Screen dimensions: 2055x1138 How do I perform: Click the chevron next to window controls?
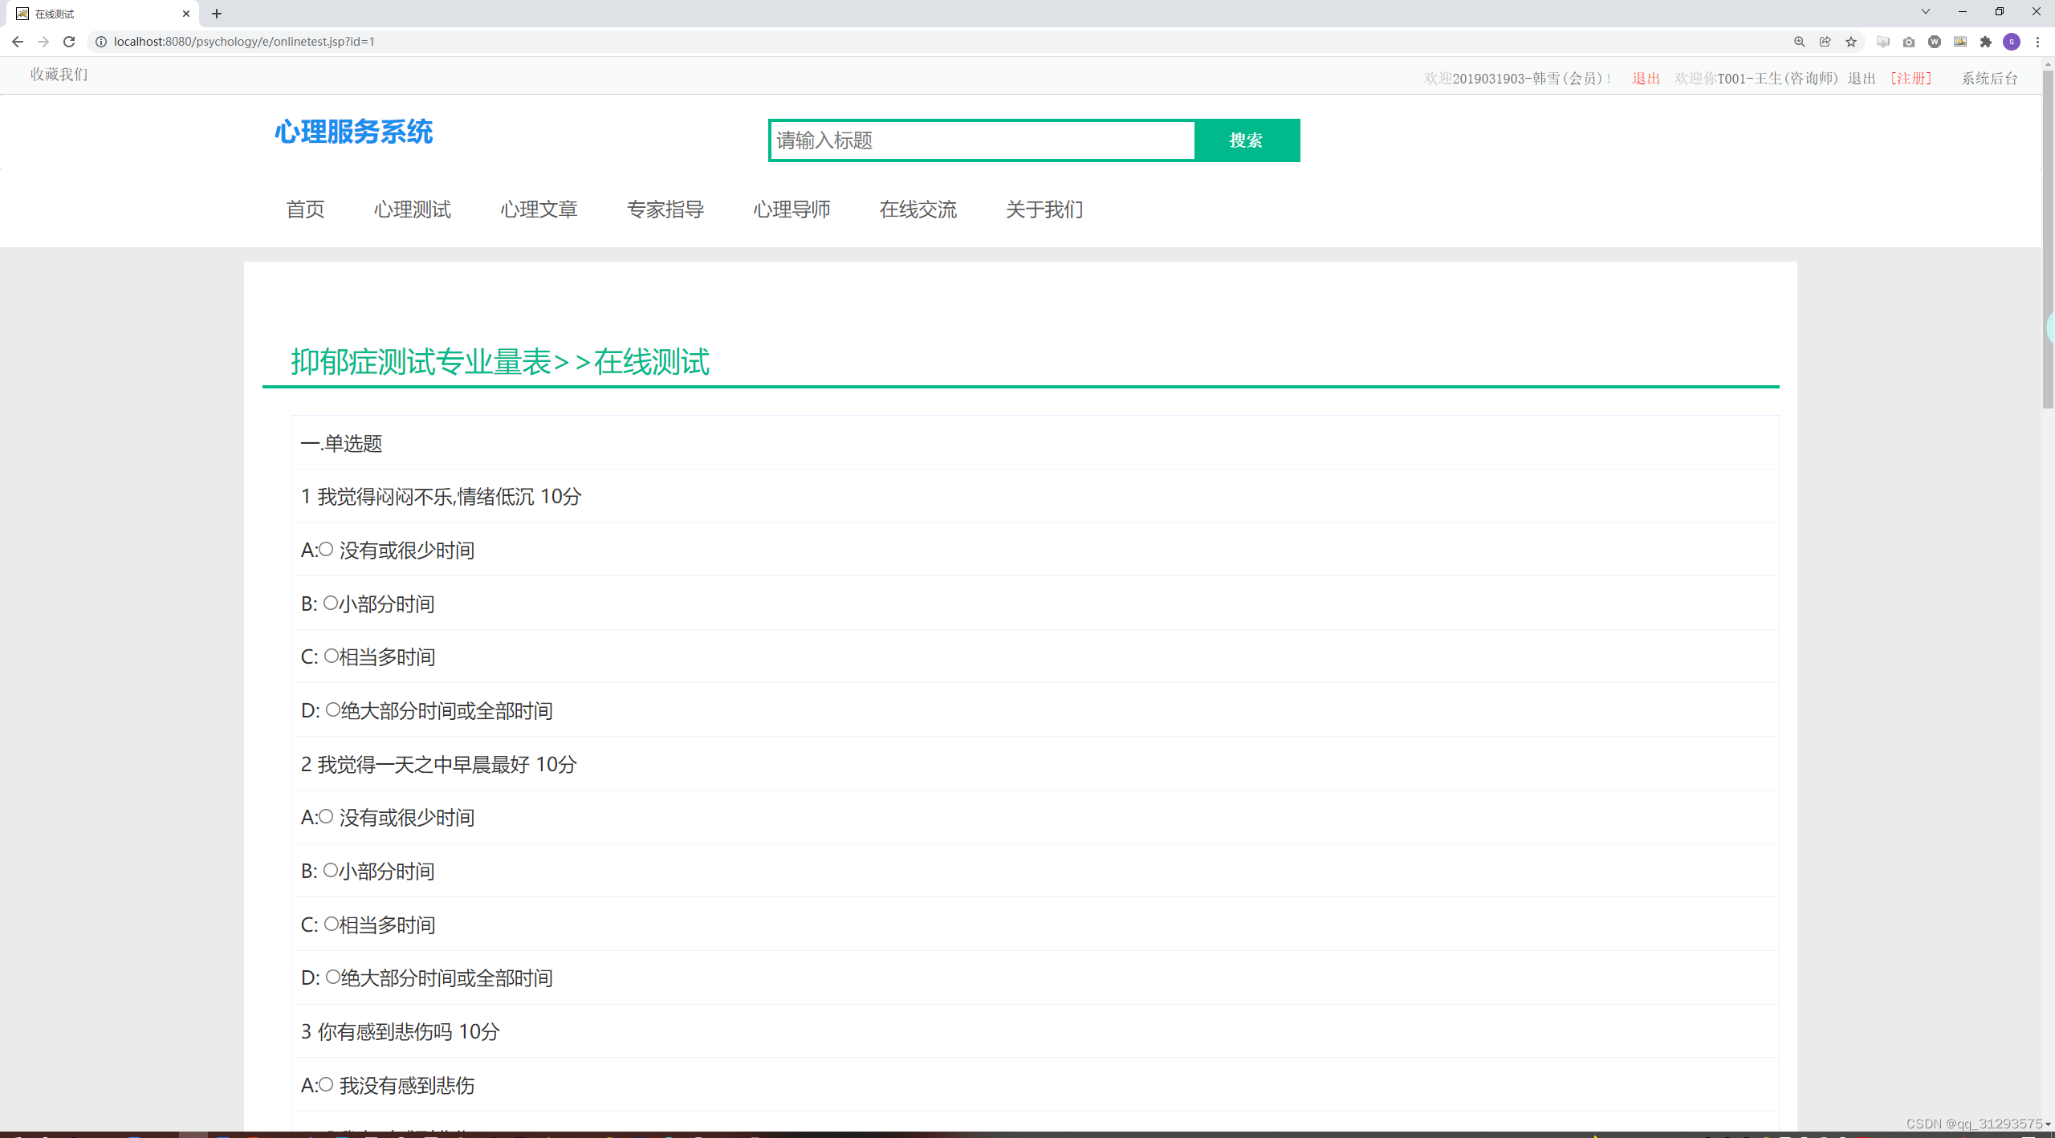[1925, 11]
